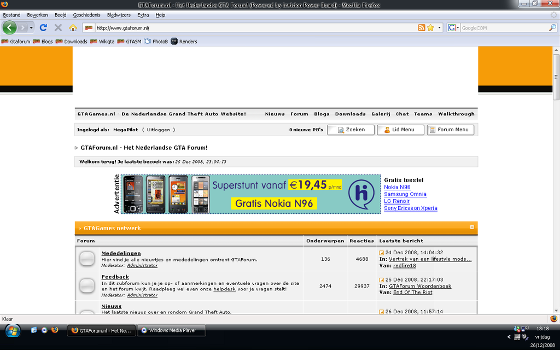
Task: Subscribe via the orange RSS feed icon
Action: pyautogui.click(x=422, y=27)
